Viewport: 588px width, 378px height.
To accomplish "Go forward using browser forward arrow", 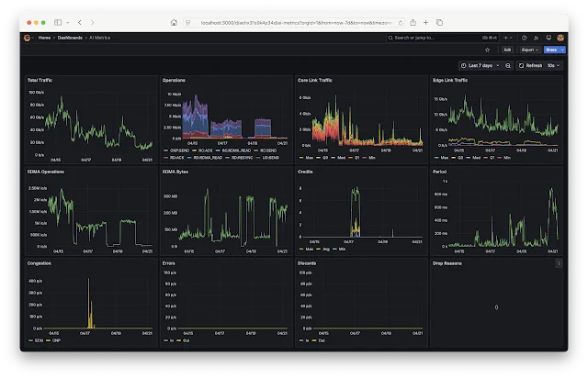I will click(x=92, y=22).
